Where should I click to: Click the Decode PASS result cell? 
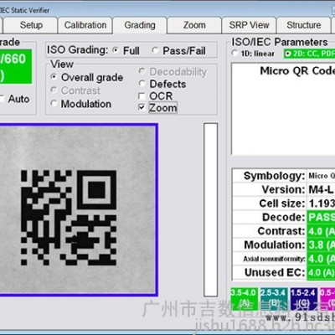pyautogui.click(x=321, y=217)
